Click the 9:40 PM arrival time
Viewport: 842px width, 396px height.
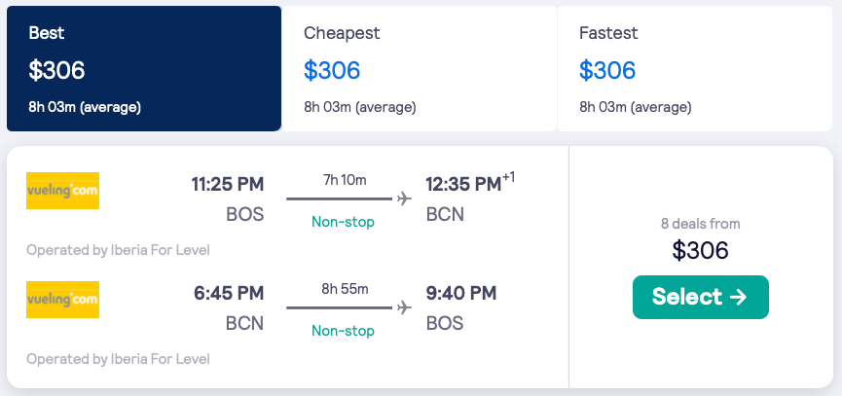[x=461, y=293]
